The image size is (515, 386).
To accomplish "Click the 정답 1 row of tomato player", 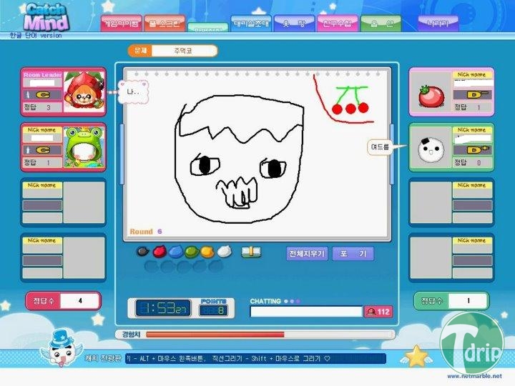I will click(472, 107).
